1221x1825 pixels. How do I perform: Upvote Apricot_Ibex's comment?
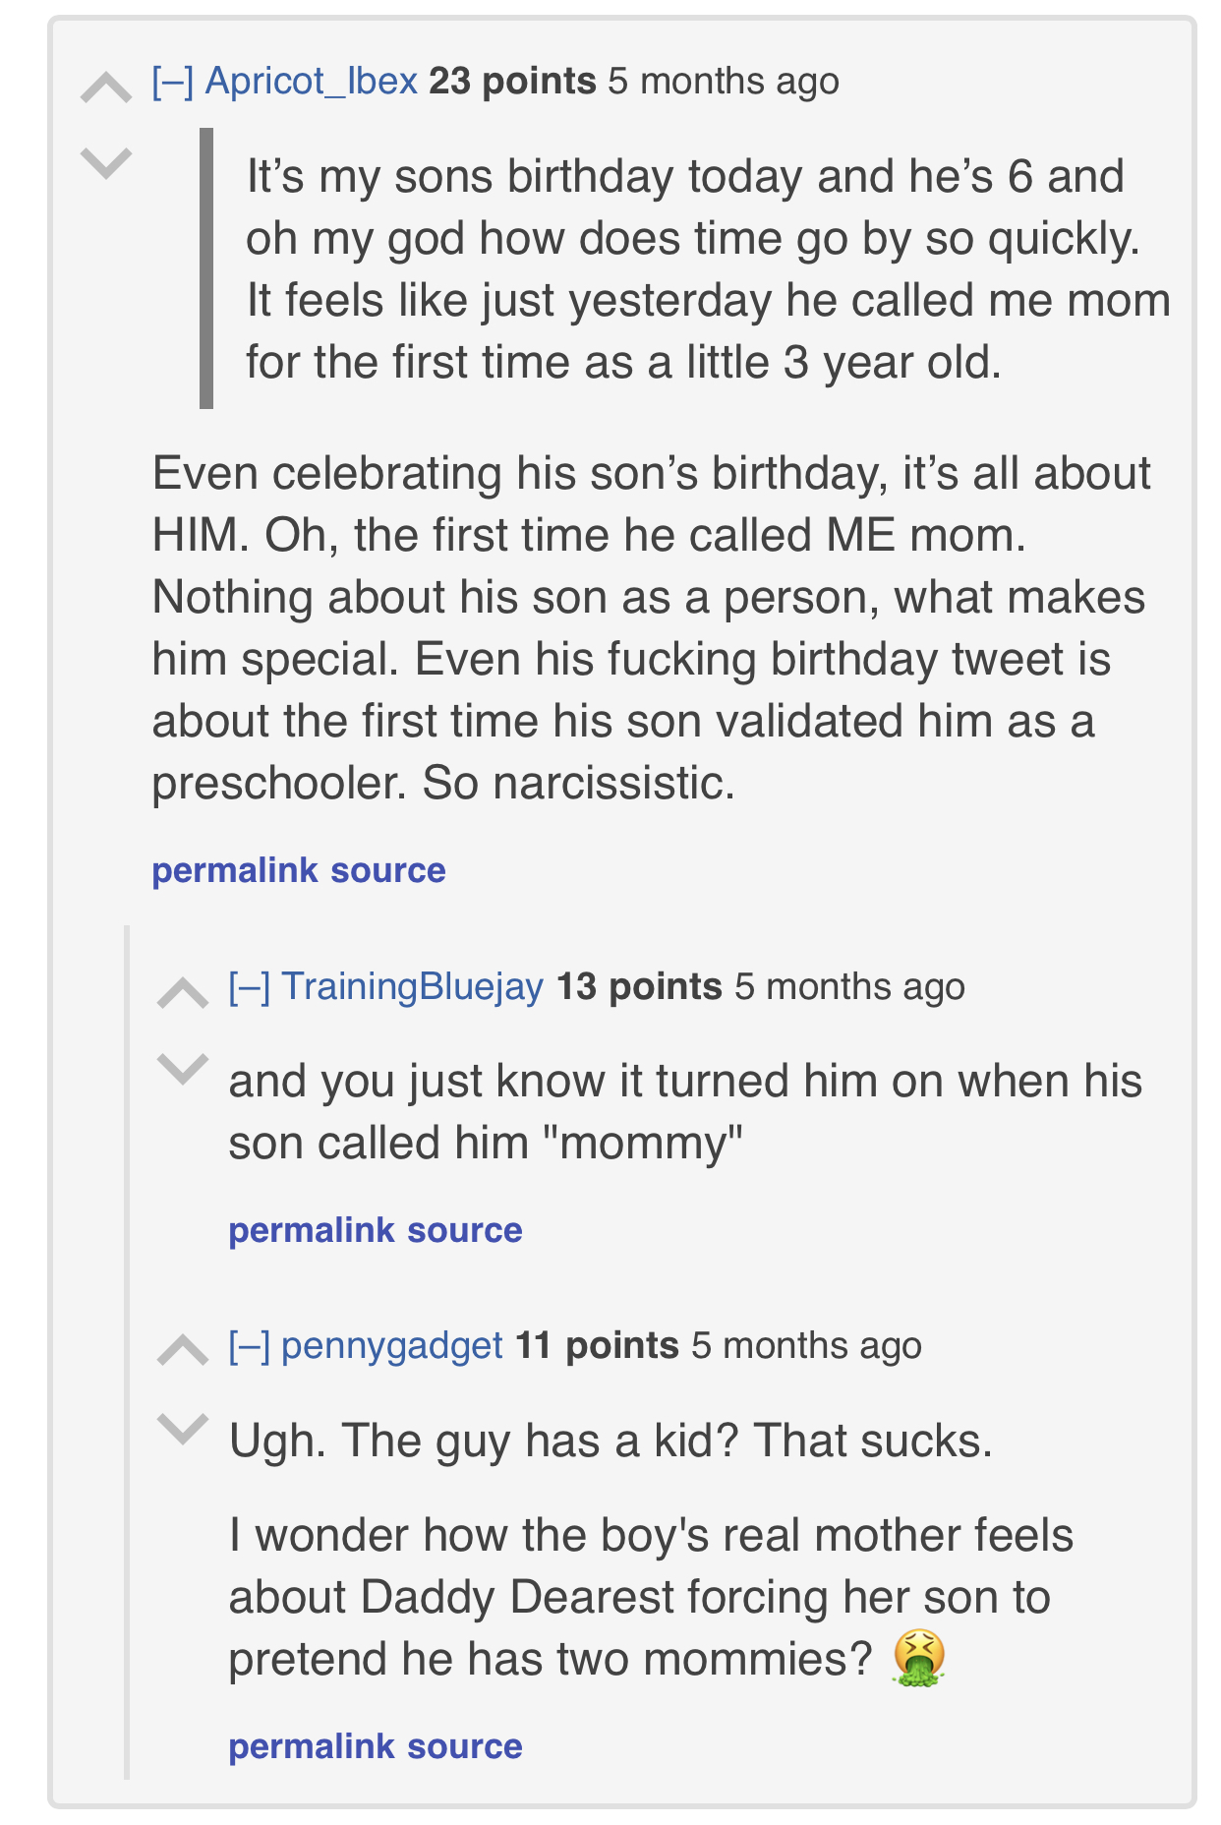pos(105,89)
